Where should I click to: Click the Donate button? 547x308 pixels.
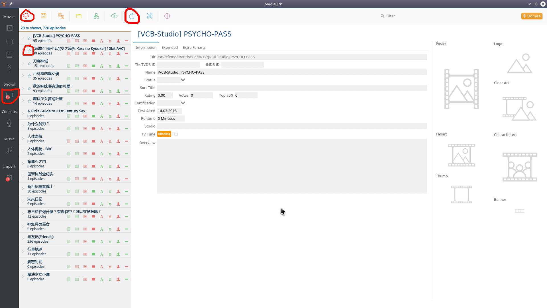coord(532,16)
